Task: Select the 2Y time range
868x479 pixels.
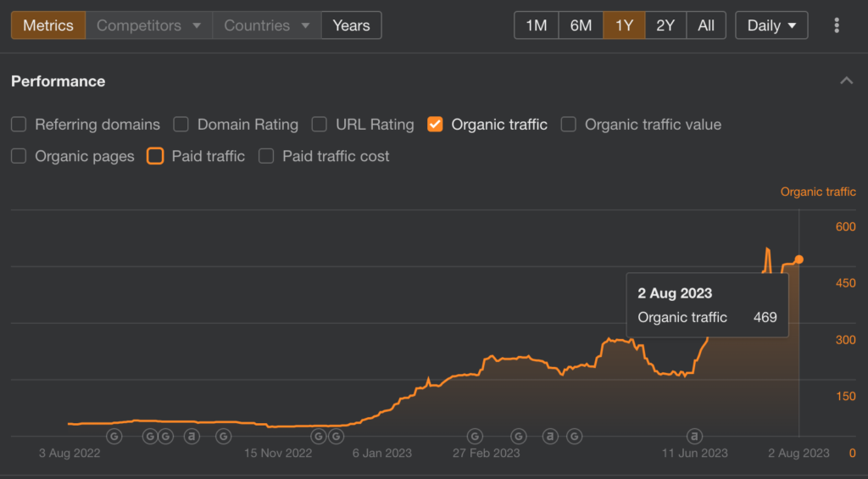Action: 665,25
